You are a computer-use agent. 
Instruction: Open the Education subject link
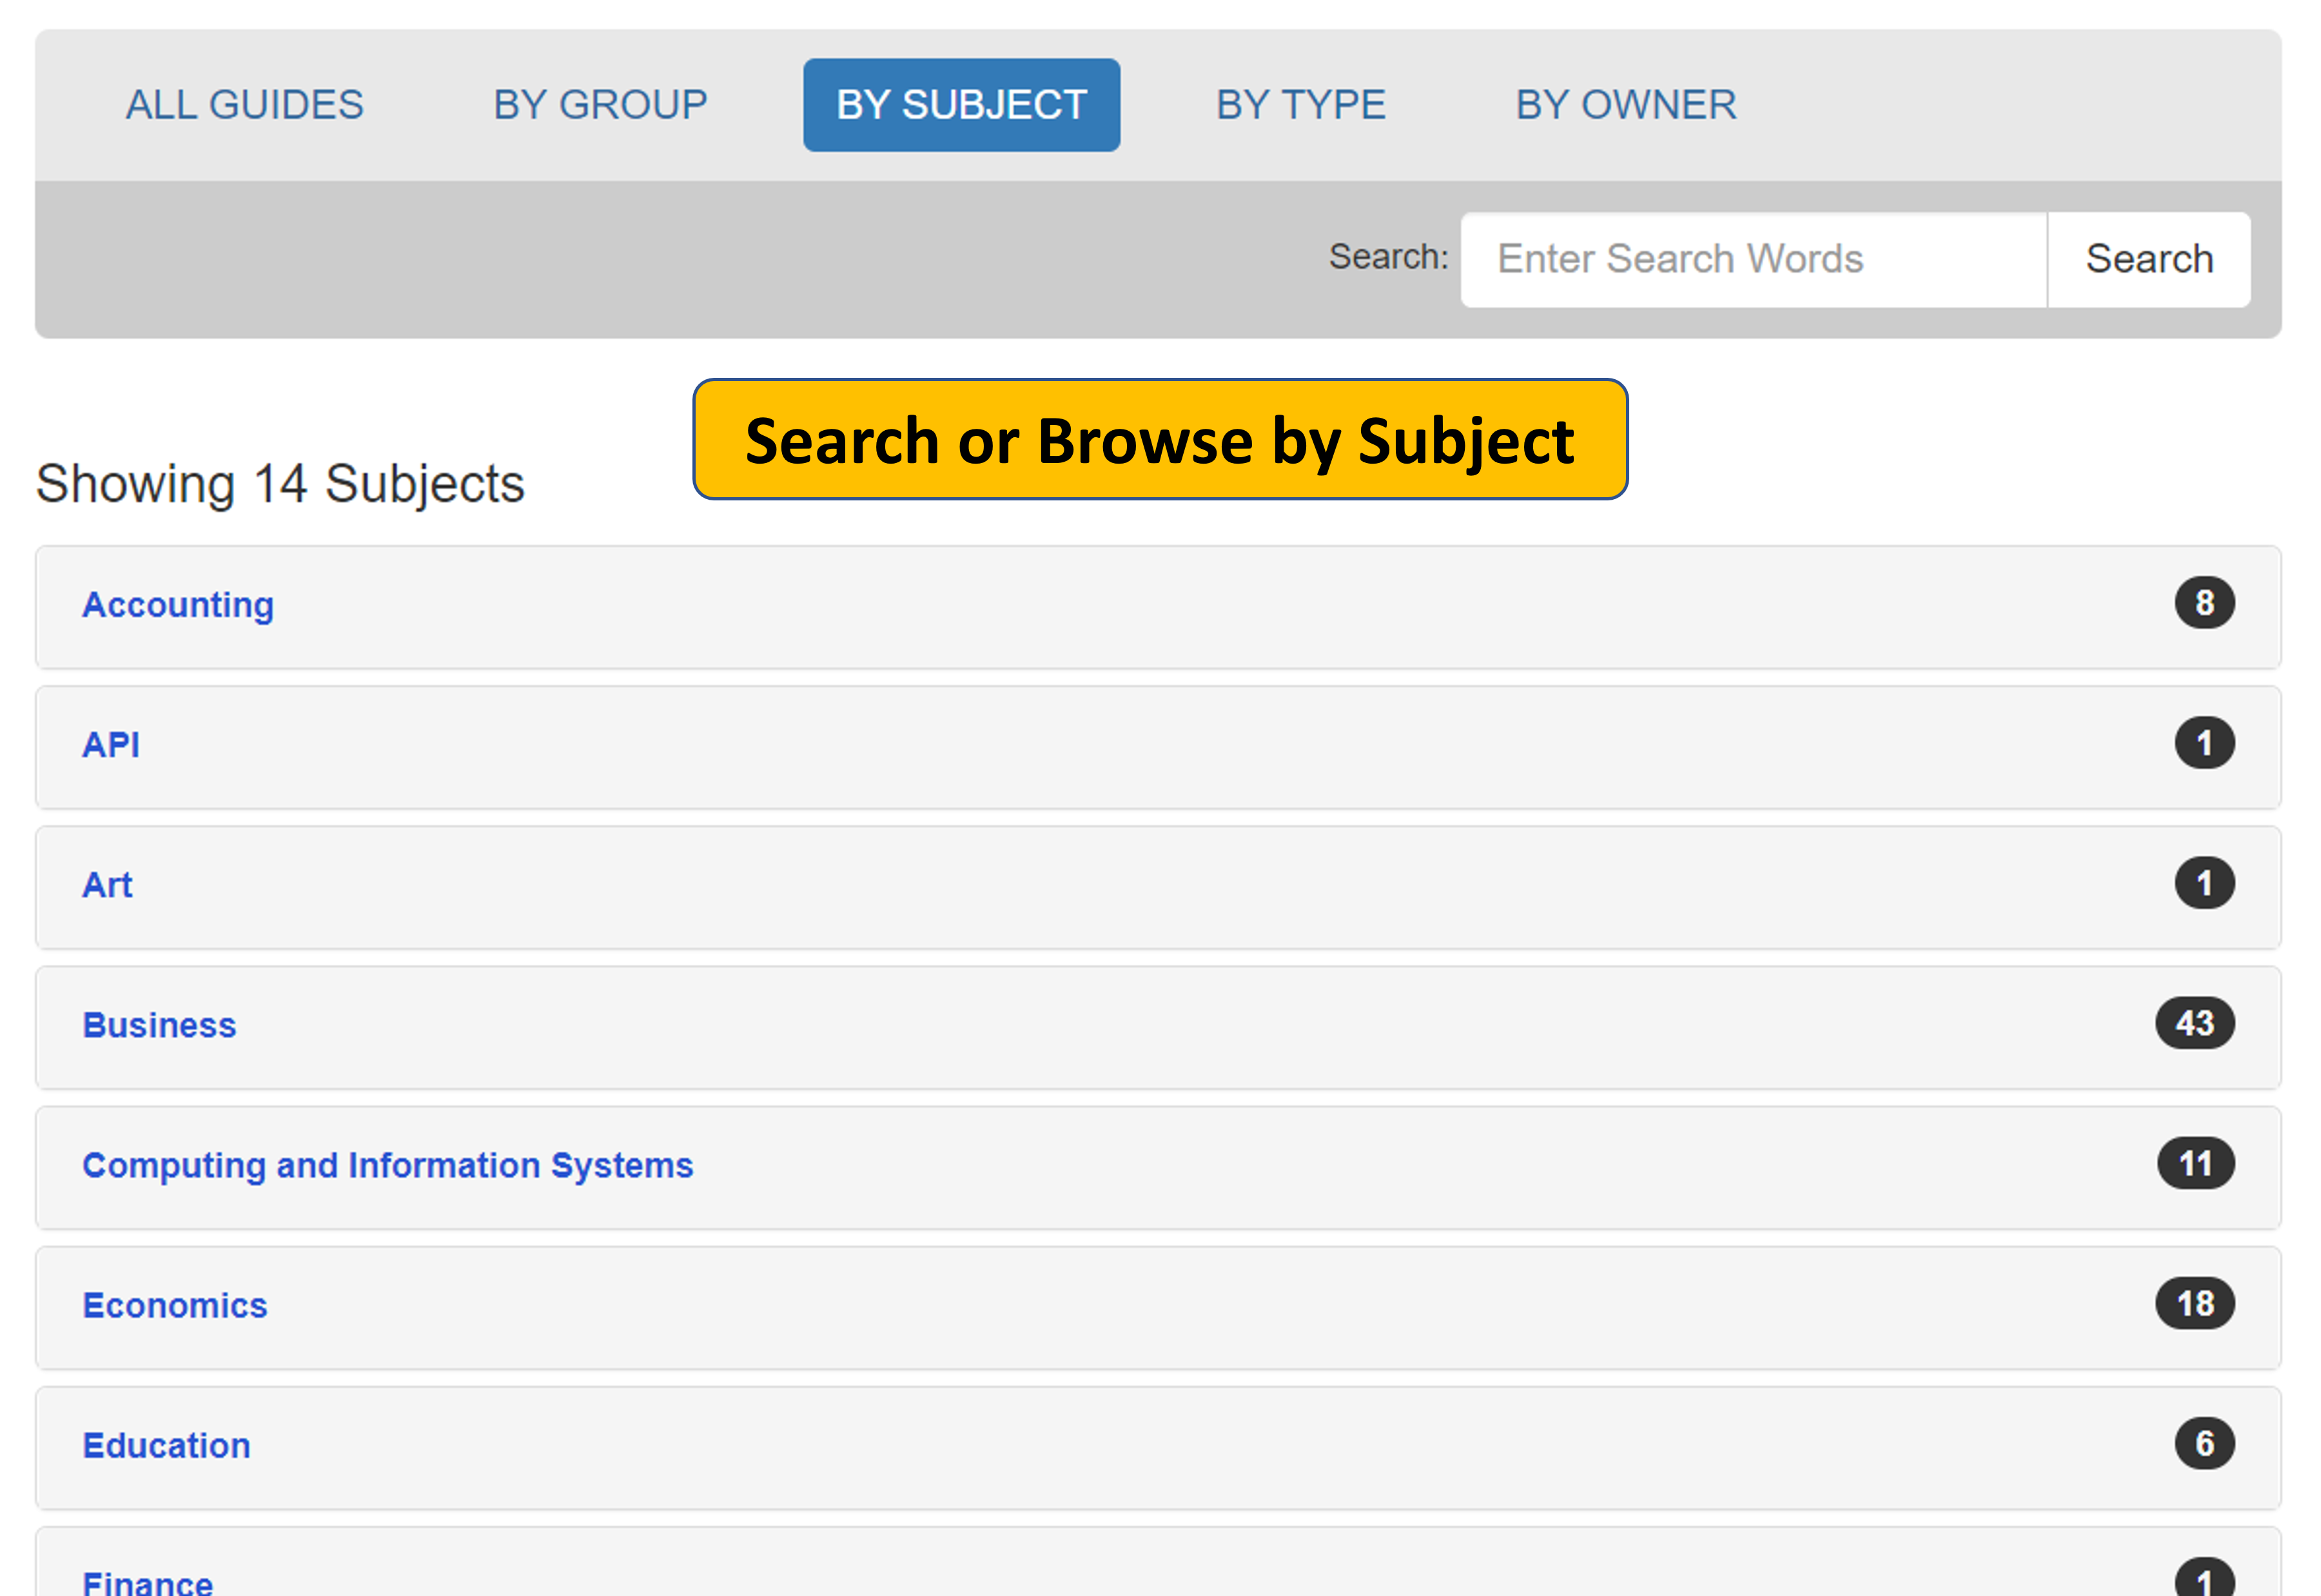(166, 1445)
